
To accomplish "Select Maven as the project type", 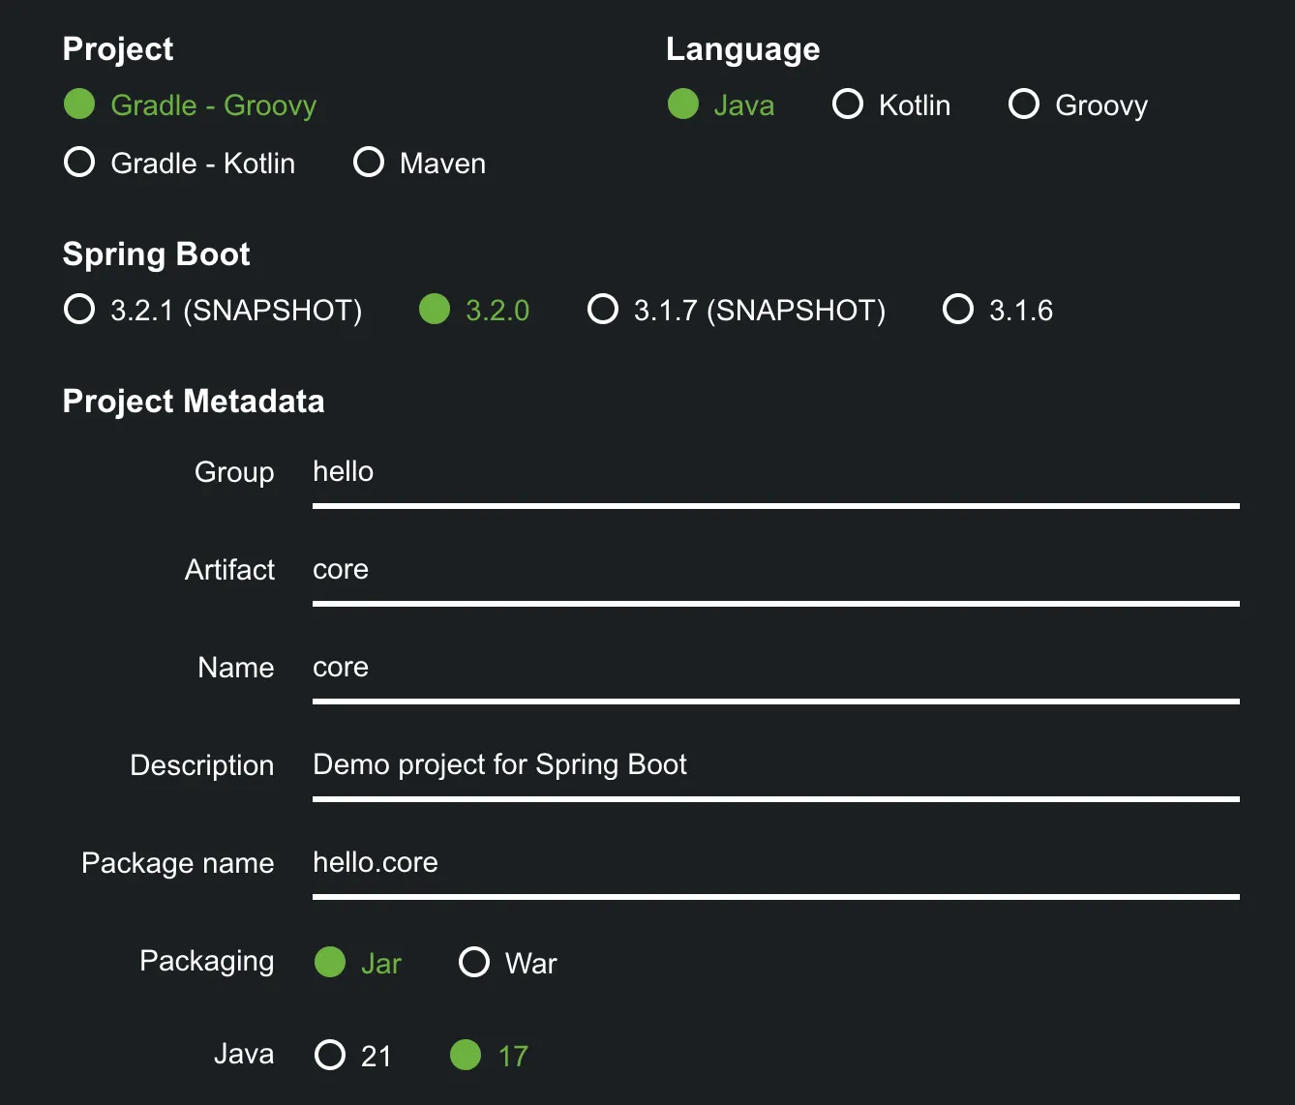I will click(369, 163).
